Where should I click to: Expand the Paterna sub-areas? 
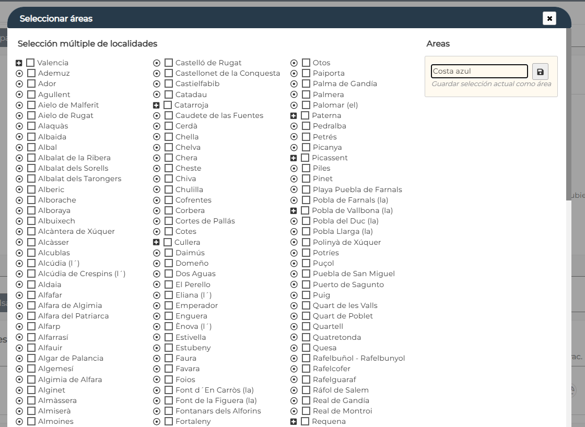[x=294, y=116]
